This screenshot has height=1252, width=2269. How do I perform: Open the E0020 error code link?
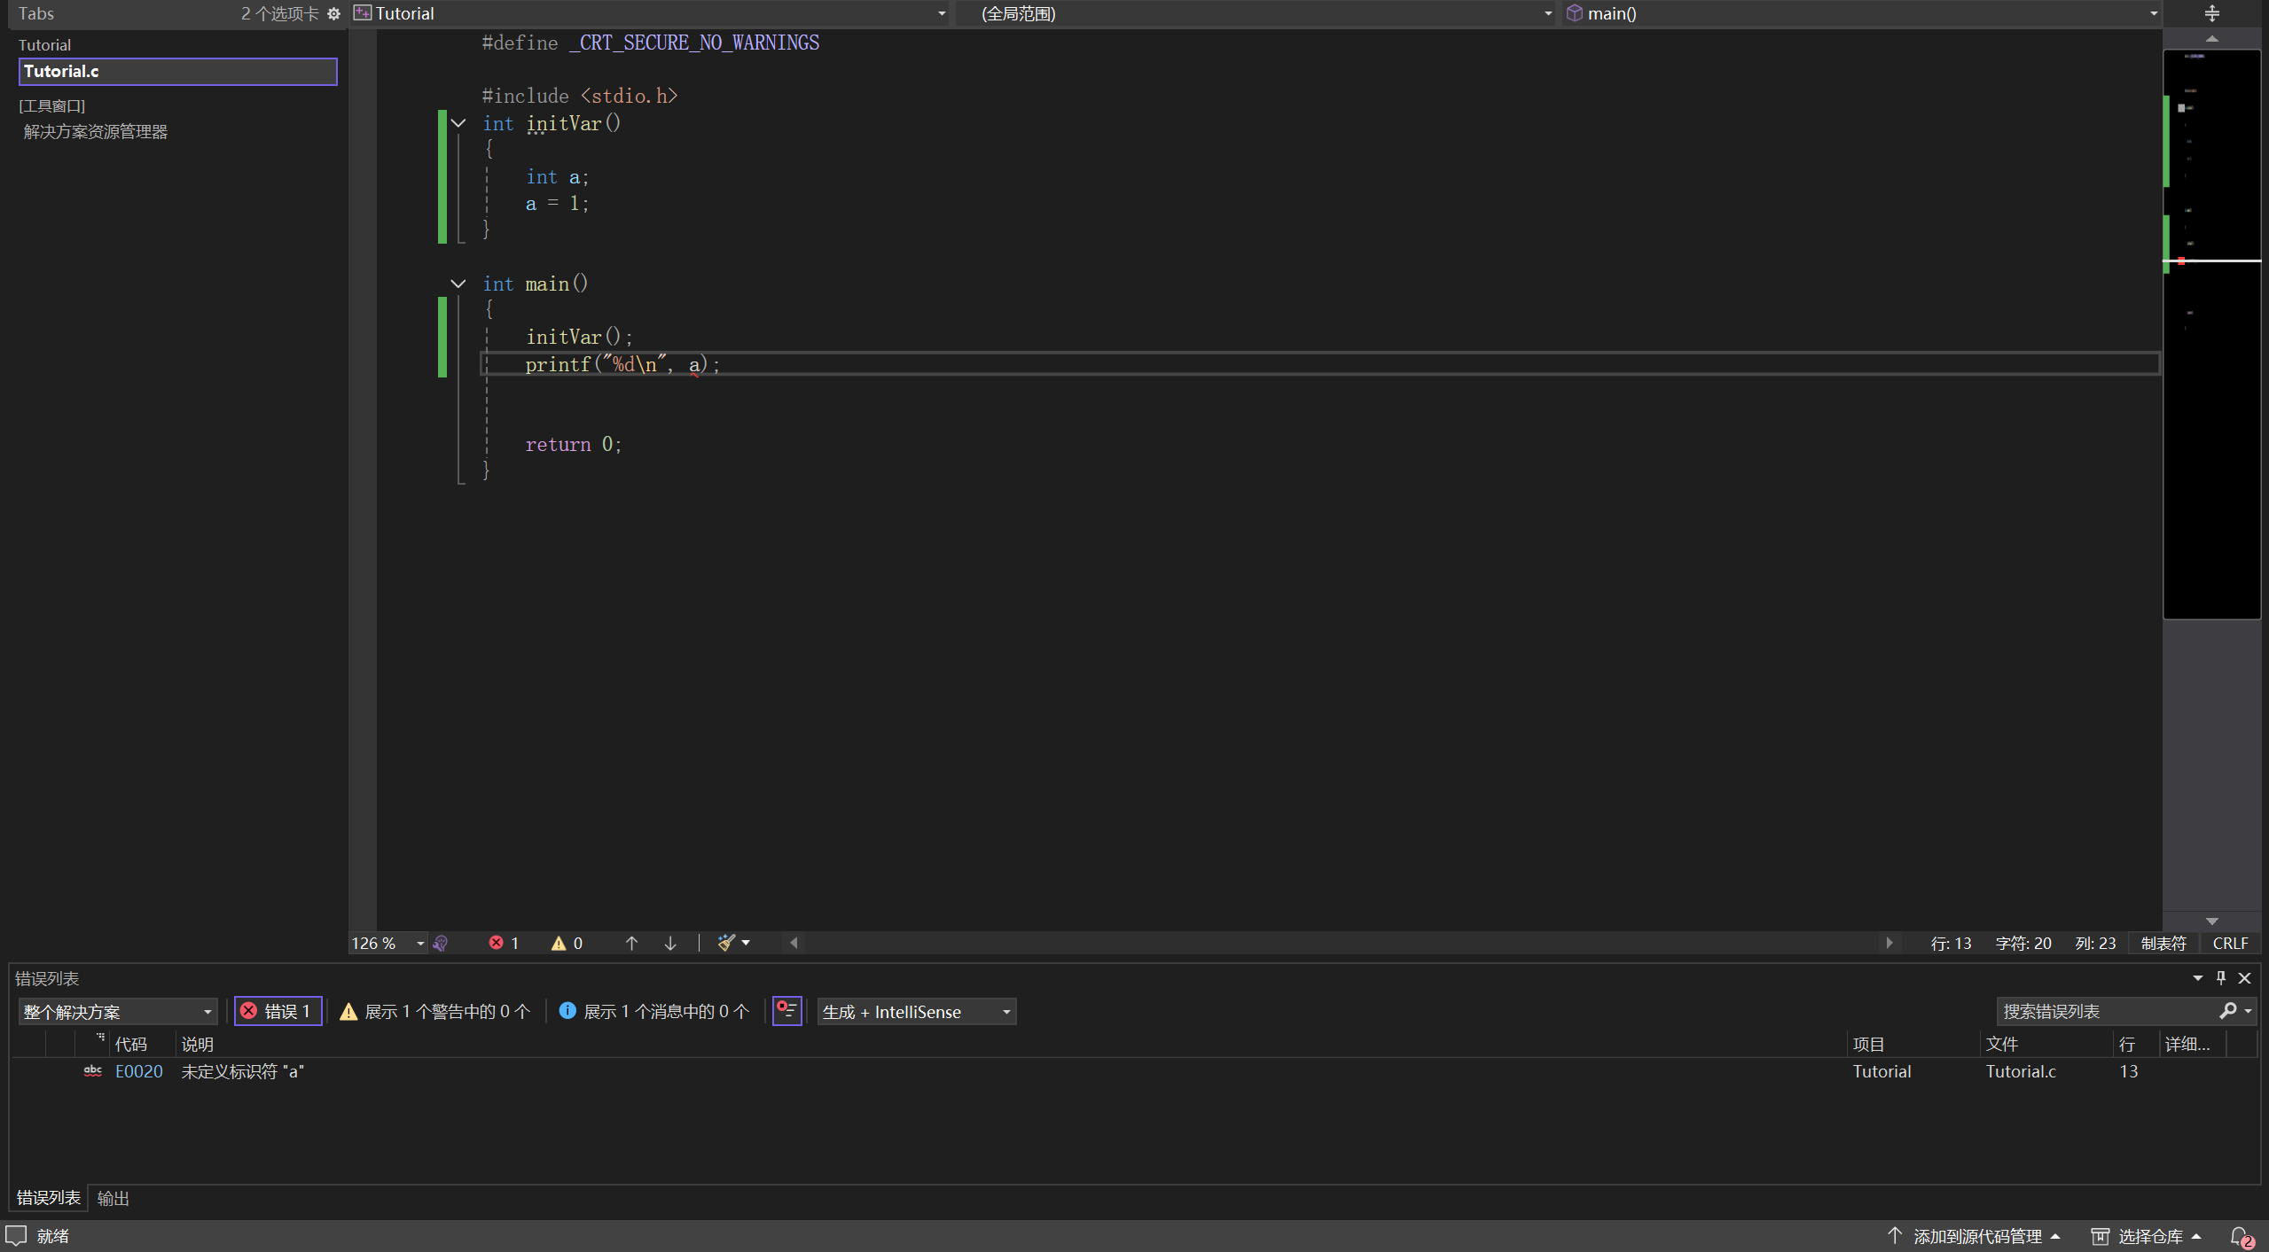click(x=139, y=1071)
